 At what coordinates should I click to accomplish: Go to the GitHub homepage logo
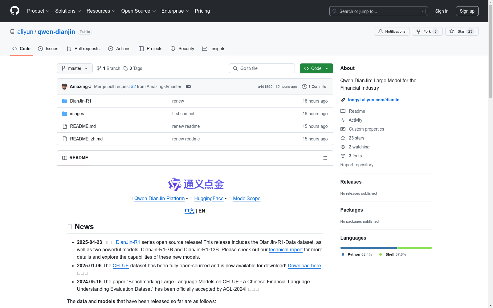click(15, 11)
